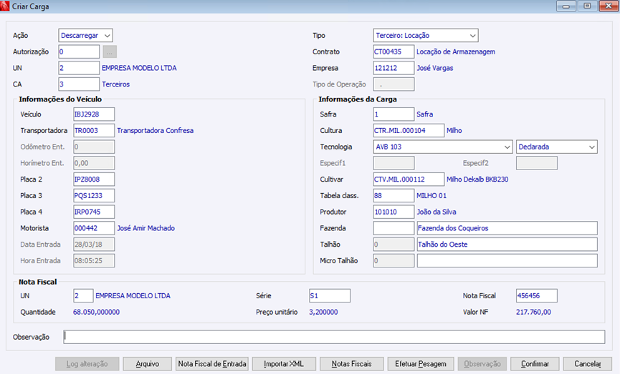Close the Criar Carga window

click(x=608, y=6)
